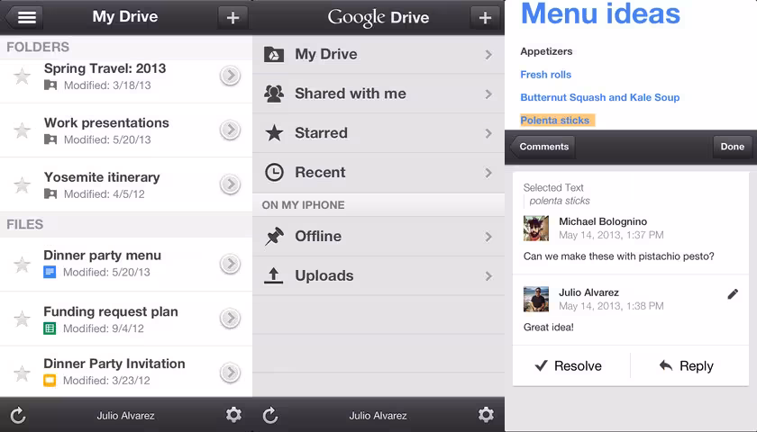Open Butternut Squash and Kale Soup link

[599, 97]
